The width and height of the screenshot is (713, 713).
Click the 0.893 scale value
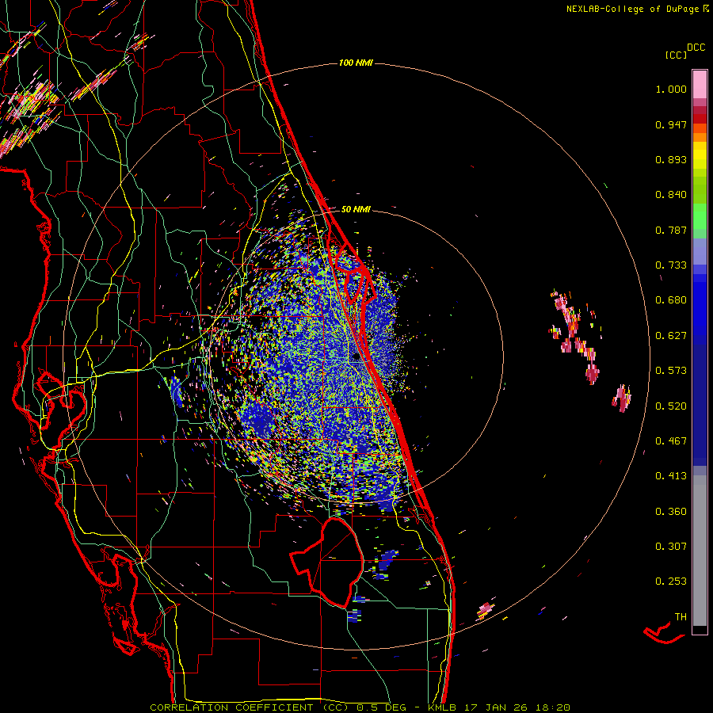pyautogui.click(x=671, y=159)
